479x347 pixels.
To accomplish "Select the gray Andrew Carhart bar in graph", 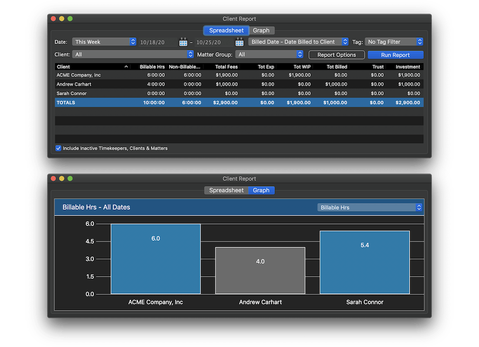I will coord(260,270).
